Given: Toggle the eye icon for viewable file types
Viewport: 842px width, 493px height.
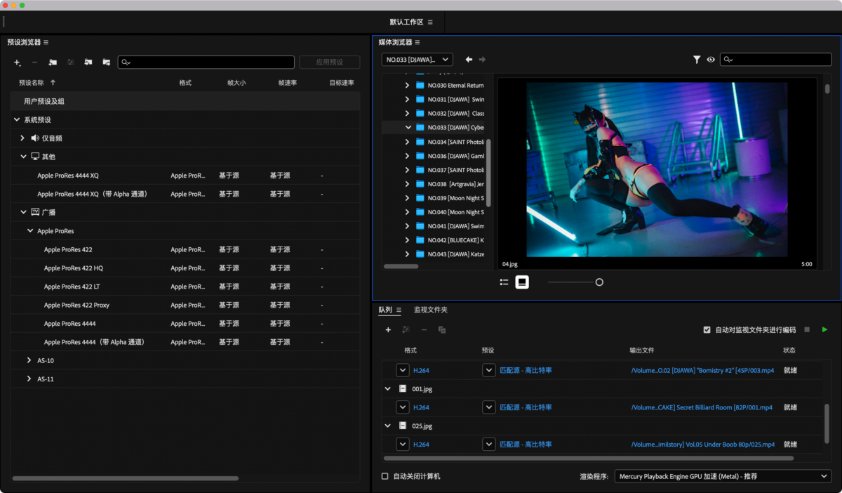Looking at the screenshot, I should click(711, 60).
